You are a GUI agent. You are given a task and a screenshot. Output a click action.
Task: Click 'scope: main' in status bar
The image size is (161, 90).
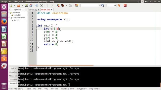[x=95, y=89]
